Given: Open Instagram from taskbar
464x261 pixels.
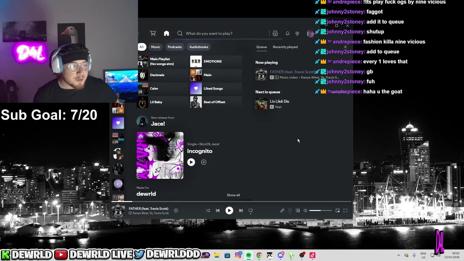Looking at the screenshot, I should tap(238, 255).
